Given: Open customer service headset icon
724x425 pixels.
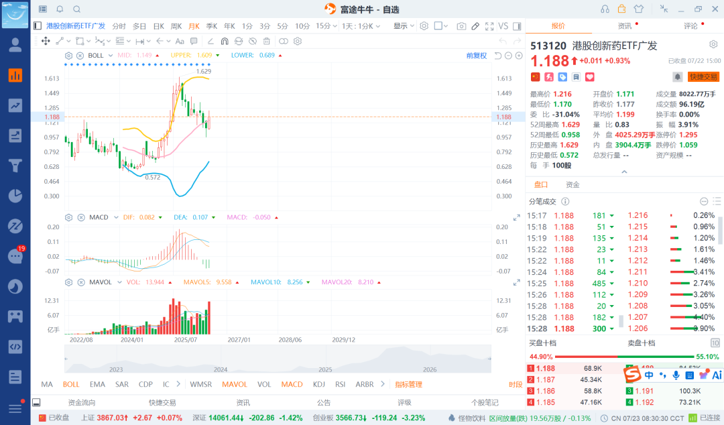Looking at the screenshot, I should coord(605,9).
